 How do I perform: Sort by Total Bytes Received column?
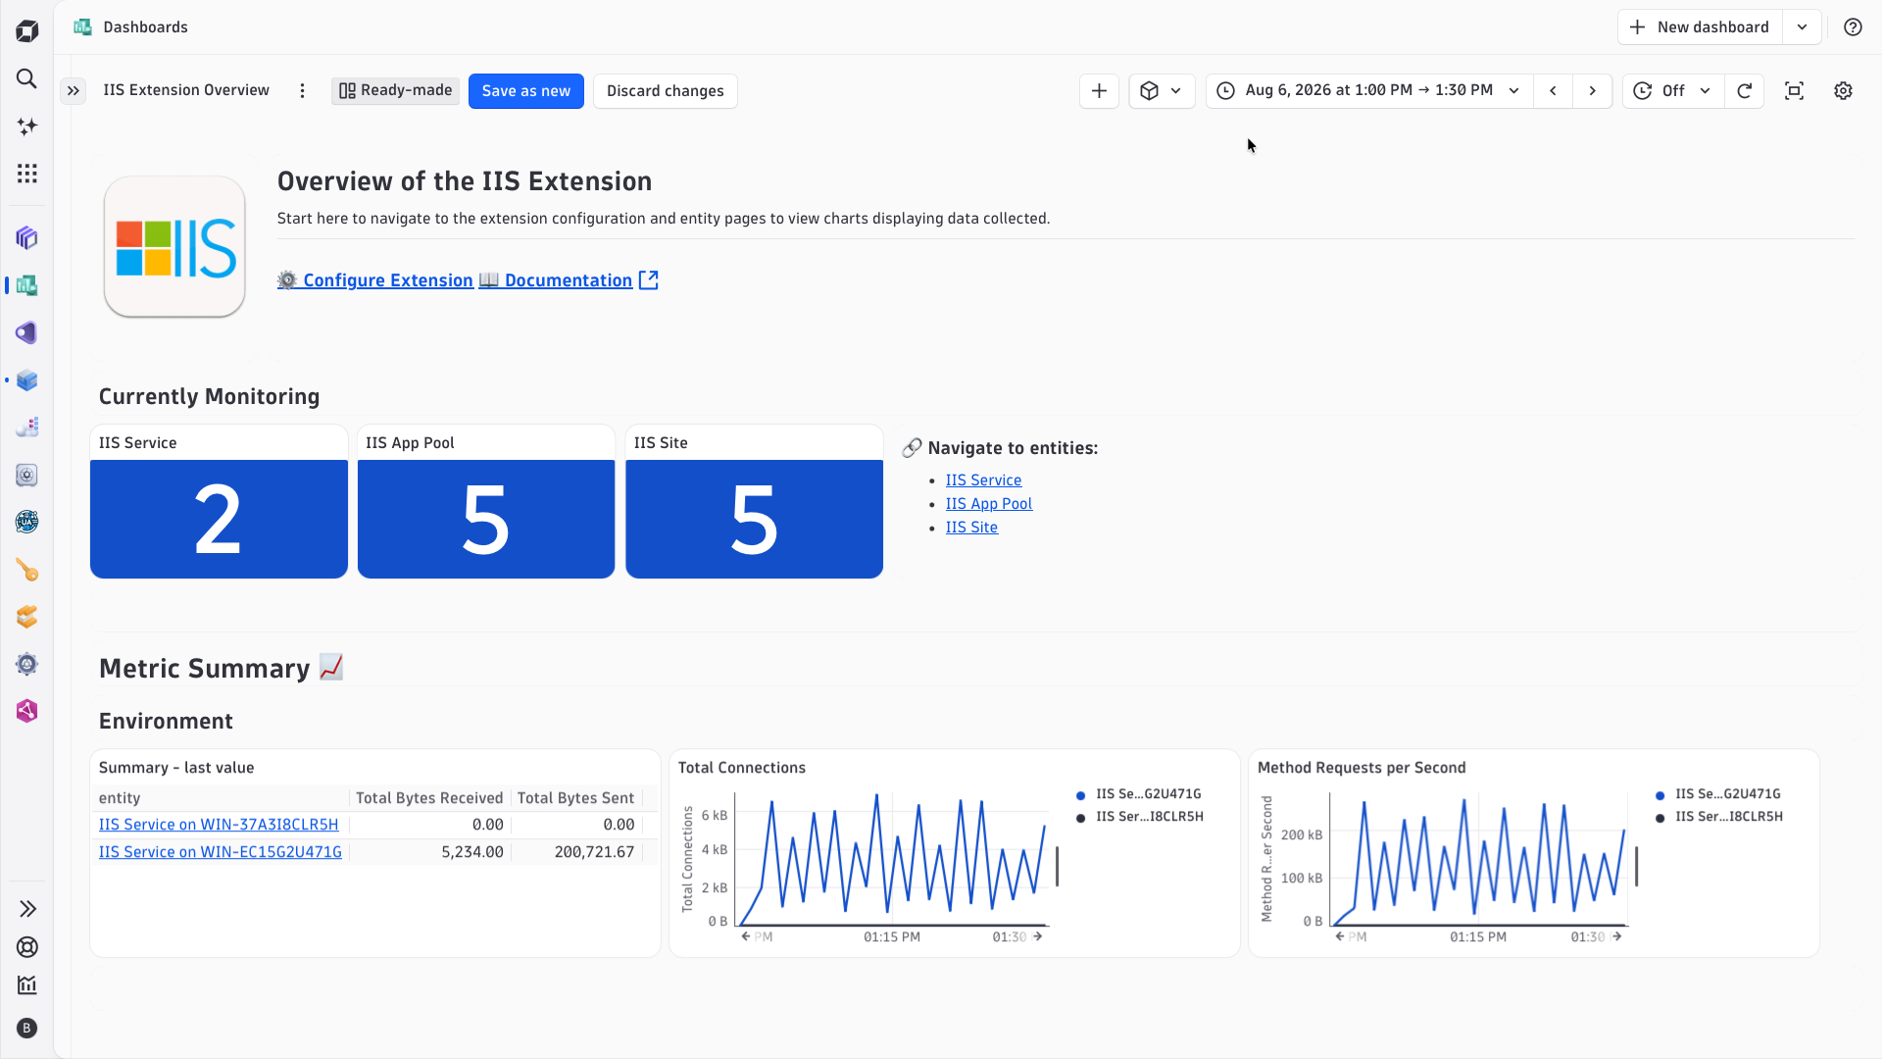tap(429, 798)
